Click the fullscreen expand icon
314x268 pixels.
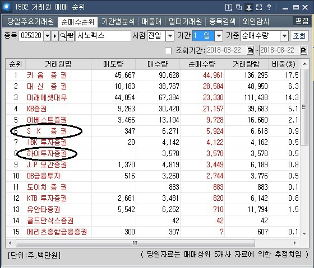coord(259,7)
